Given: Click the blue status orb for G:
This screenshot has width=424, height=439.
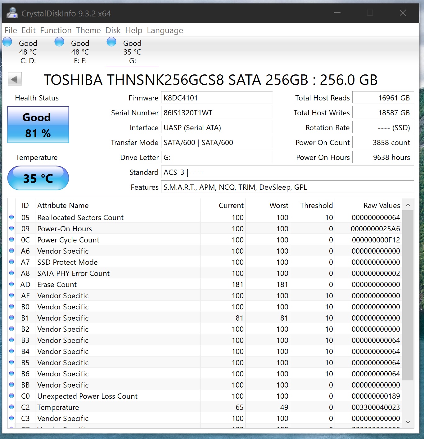Looking at the screenshot, I should tap(111, 42).
